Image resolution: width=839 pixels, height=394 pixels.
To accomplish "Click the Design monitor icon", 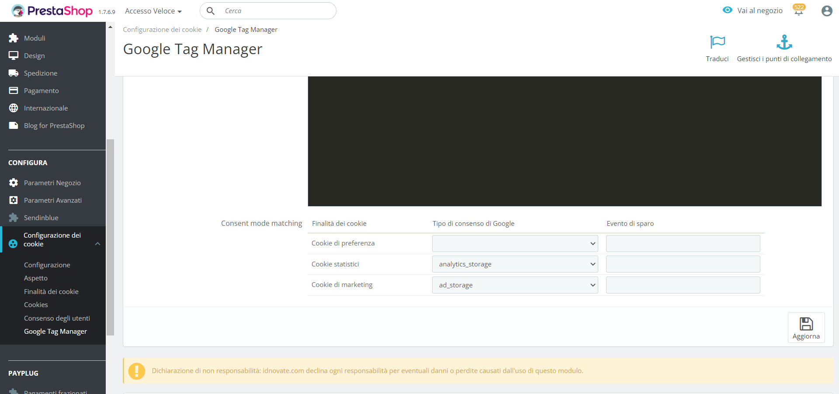I will coord(14,55).
